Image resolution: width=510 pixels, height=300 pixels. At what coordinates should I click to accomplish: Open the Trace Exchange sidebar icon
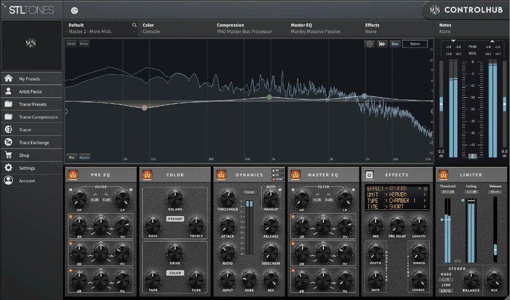8,143
